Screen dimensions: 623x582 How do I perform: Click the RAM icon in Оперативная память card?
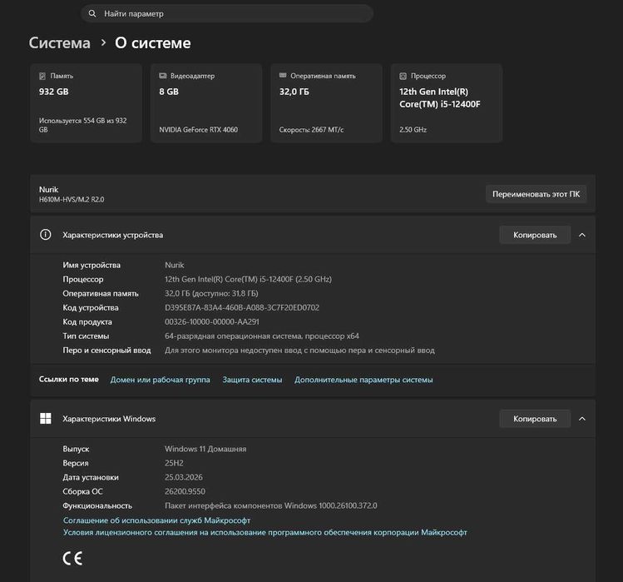[283, 75]
